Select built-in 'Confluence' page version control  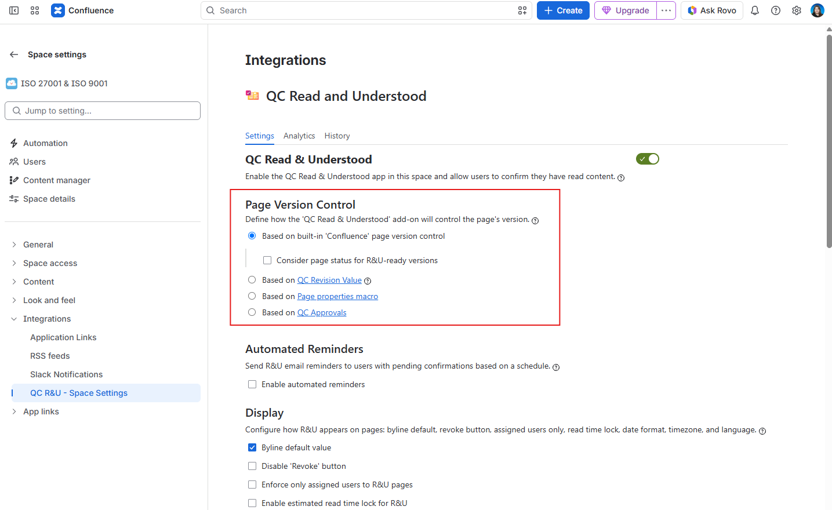click(x=252, y=236)
